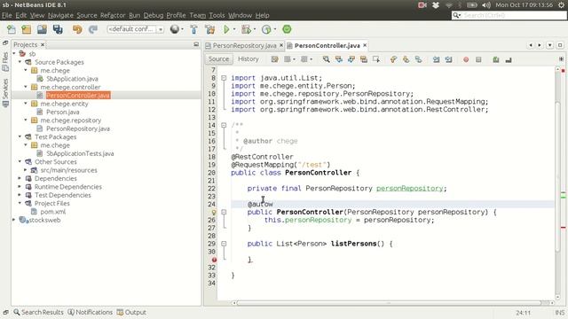The width and height of the screenshot is (568, 319).
Task: Switch to the Source view
Action: (x=219, y=59)
